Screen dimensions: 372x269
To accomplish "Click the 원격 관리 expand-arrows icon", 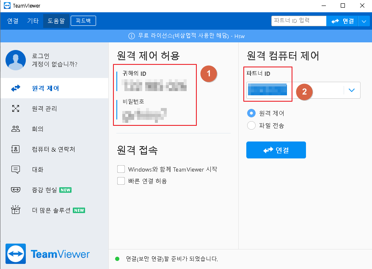I will [x=16, y=108].
